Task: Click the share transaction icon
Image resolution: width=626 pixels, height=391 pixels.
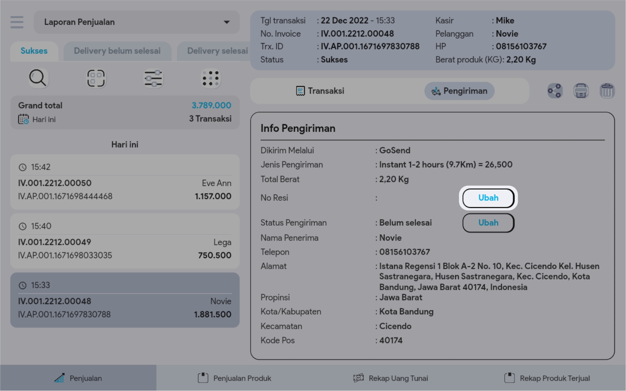Action: point(554,91)
